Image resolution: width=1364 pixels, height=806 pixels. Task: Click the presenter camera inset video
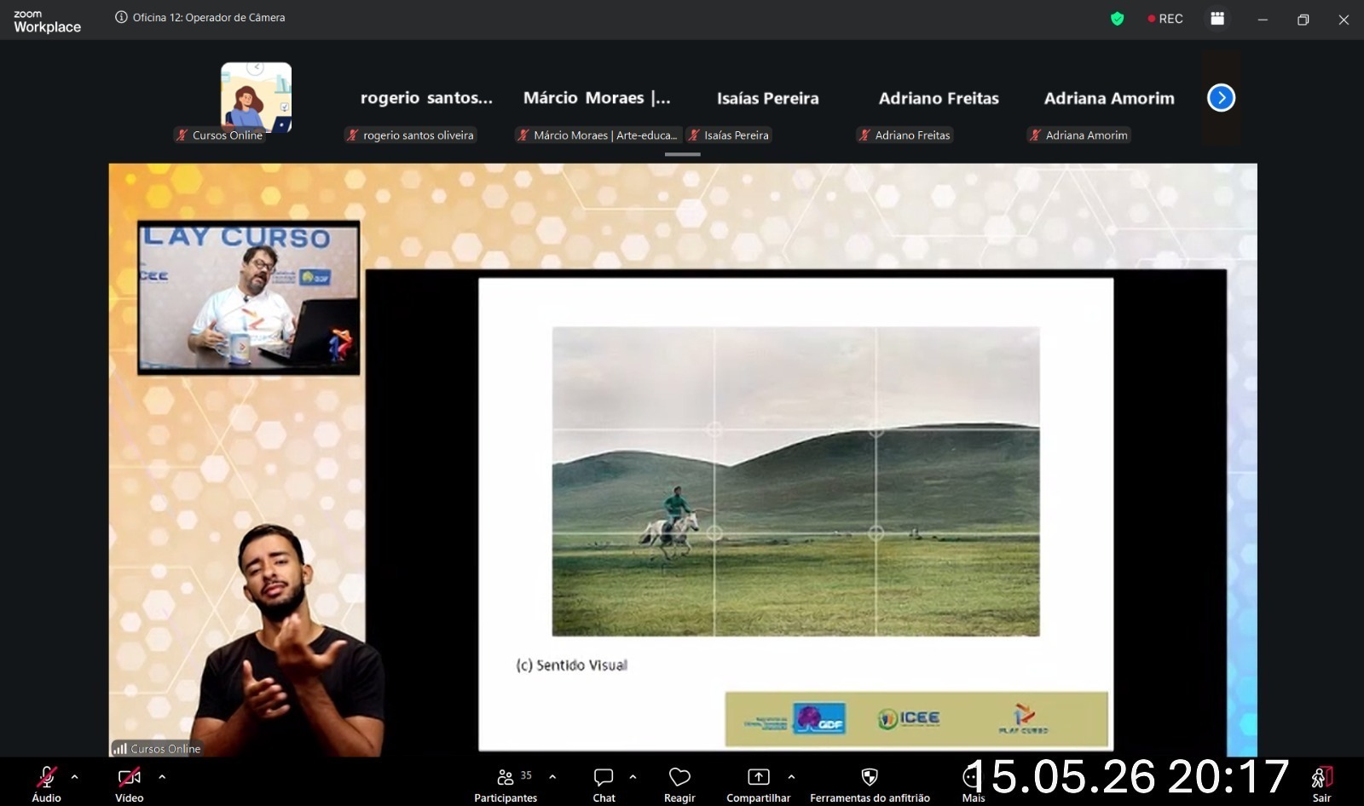pyautogui.click(x=249, y=297)
